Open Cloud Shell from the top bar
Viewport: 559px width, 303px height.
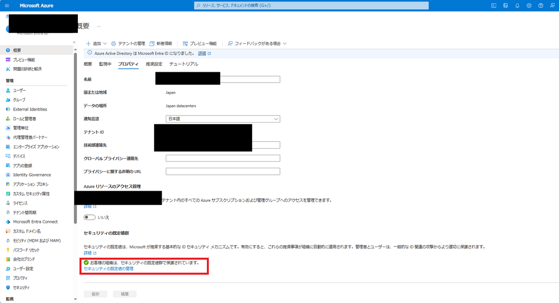point(494,6)
